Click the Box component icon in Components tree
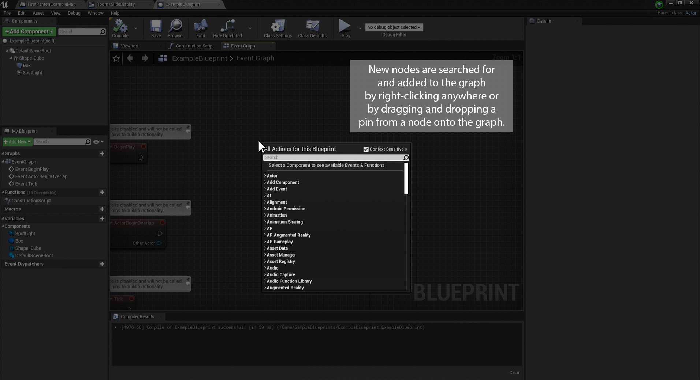Viewport: 700px width, 380px height. [x=19, y=65]
